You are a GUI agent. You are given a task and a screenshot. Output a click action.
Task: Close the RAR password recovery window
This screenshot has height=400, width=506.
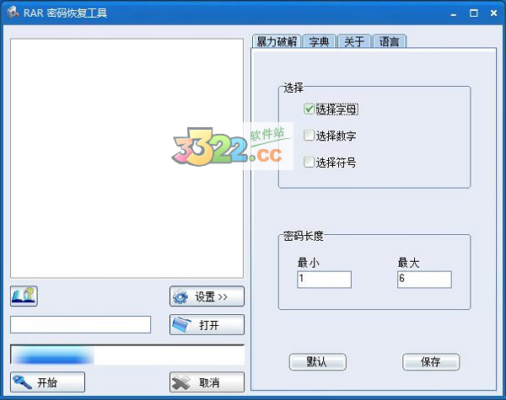coord(493,13)
